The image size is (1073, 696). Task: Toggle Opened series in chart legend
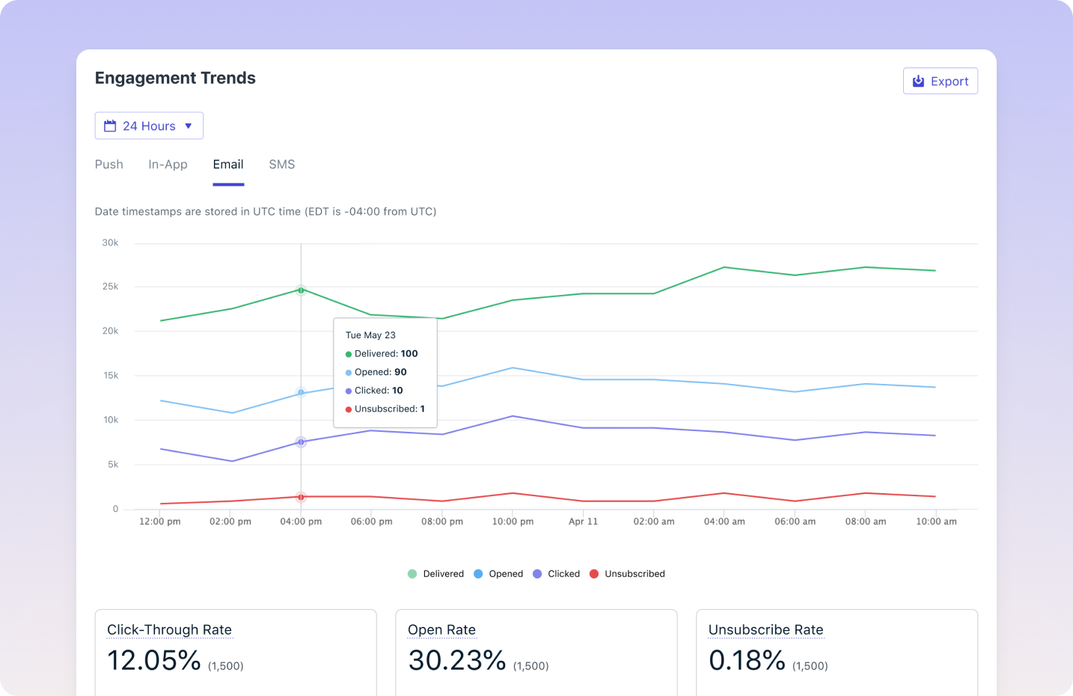[498, 574]
